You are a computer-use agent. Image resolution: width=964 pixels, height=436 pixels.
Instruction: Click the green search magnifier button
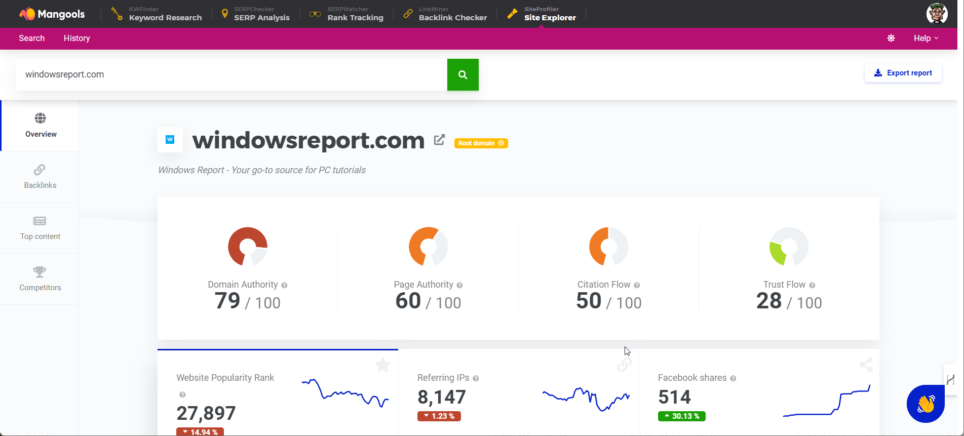pyautogui.click(x=463, y=74)
